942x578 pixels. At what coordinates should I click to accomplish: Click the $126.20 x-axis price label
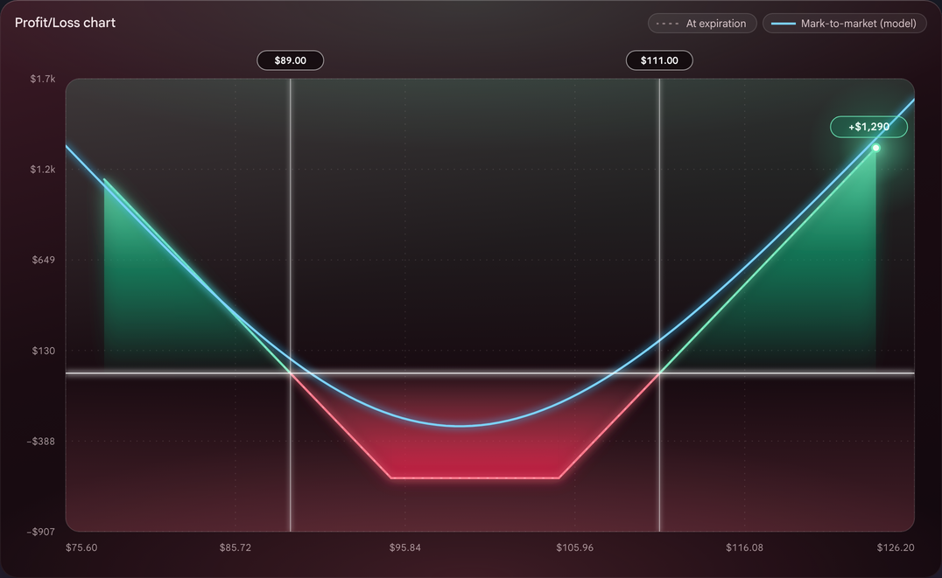(895, 547)
